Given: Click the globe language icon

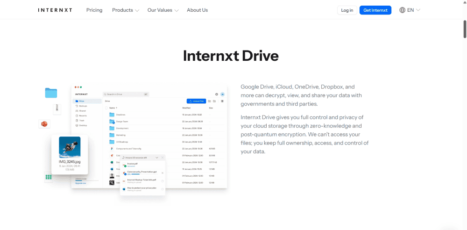Looking at the screenshot, I should point(402,10).
